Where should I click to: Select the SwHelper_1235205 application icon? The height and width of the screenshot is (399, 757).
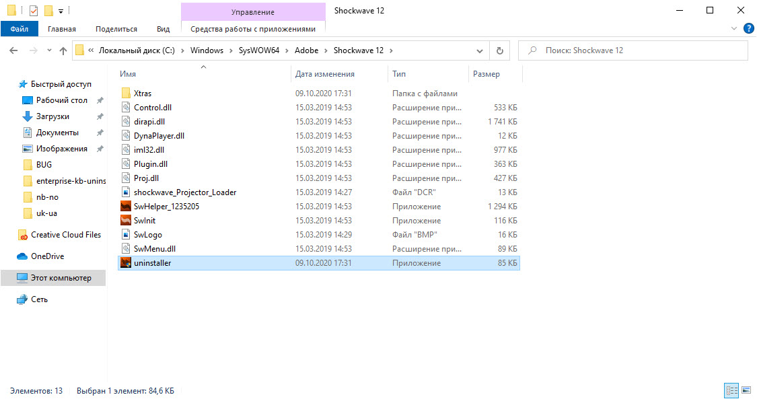(x=126, y=206)
